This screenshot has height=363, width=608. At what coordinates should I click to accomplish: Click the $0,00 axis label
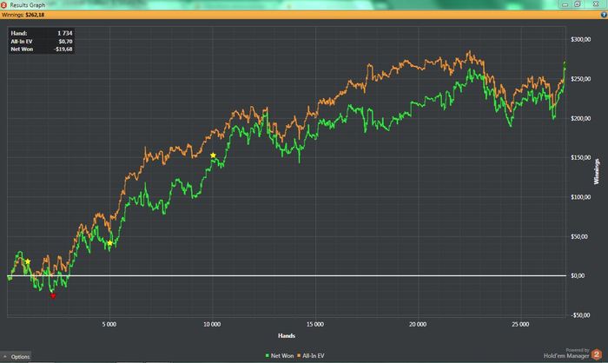[x=578, y=276]
